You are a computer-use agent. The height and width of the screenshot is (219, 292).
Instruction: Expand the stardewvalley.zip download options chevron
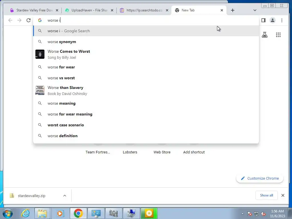(x=65, y=196)
